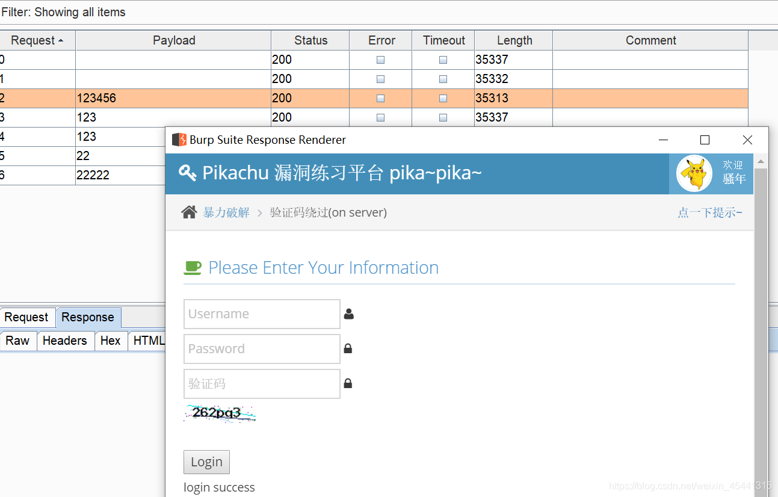Click the breadcrumb chevron after 暴力破解

(260, 213)
